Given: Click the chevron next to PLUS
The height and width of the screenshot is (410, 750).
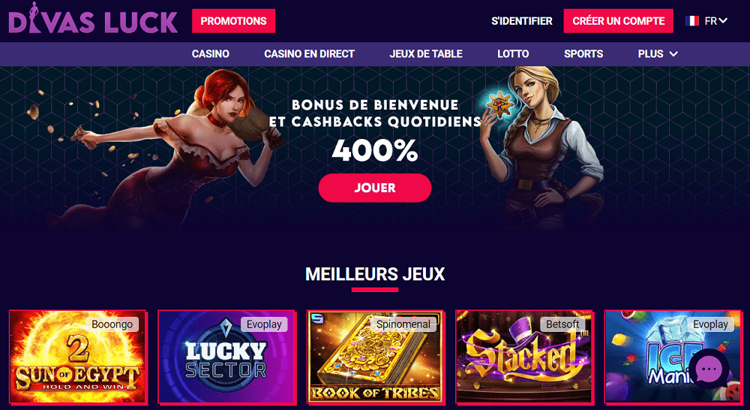Looking at the screenshot, I should click(673, 54).
